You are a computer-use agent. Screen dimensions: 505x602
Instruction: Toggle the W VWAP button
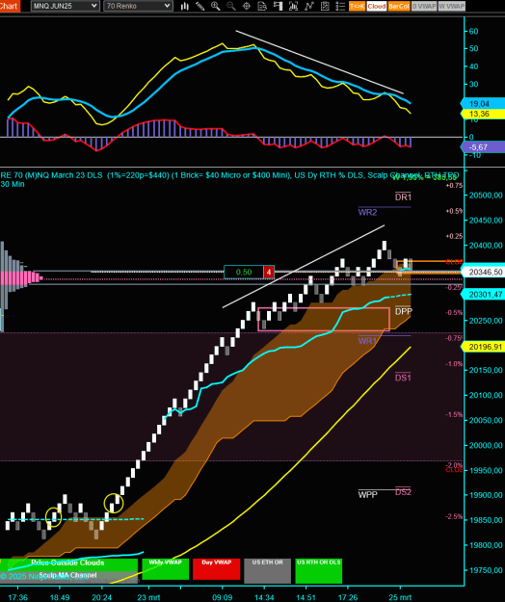pos(452,6)
